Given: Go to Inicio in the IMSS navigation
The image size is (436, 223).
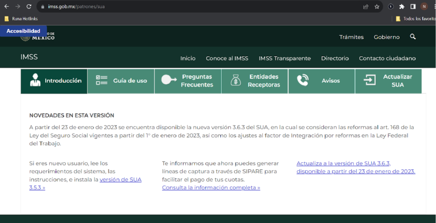Looking at the screenshot, I should click(x=188, y=58).
